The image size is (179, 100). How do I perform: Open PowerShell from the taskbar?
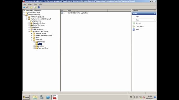pos(48,97)
